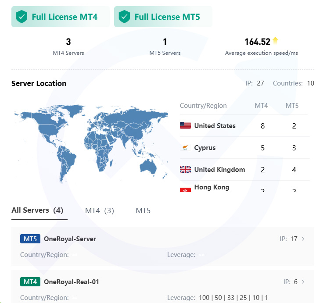Click the Full License MT5 badge text
This screenshot has width=323, height=303.
point(167,17)
